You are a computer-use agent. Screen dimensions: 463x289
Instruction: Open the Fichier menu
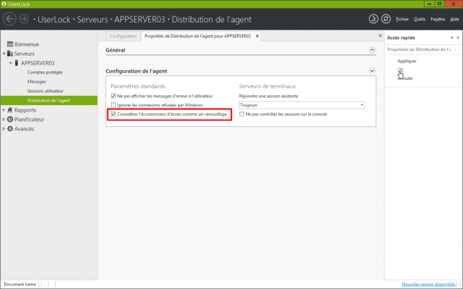click(x=402, y=19)
